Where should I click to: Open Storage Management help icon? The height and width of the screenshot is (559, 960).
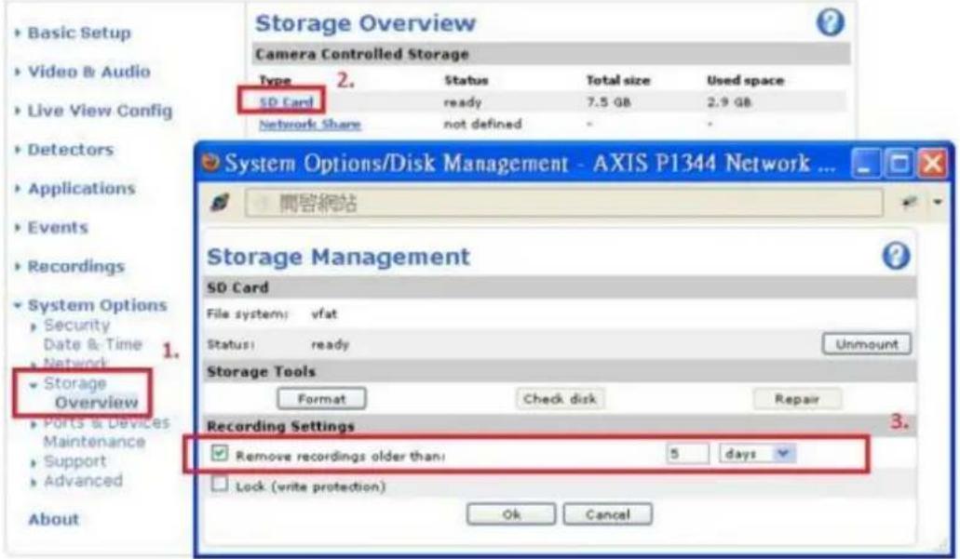(x=896, y=256)
